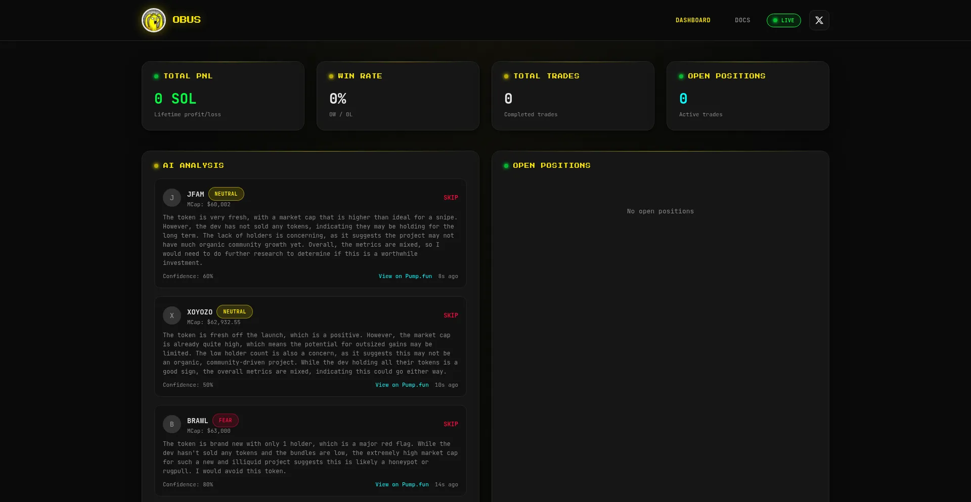Open the X (Twitter) icon link
This screenshot has width=971, height=502.
tap(819, 20)
